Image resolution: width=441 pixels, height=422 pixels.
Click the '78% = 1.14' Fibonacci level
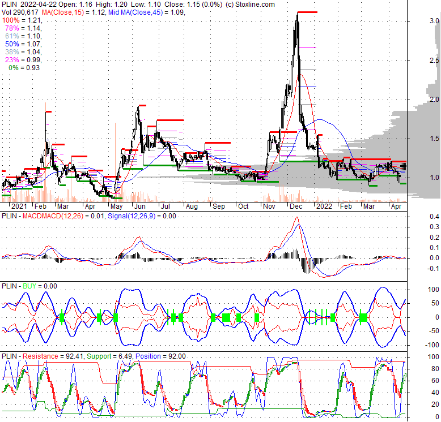pyautogui.click(x=23, y=28)
